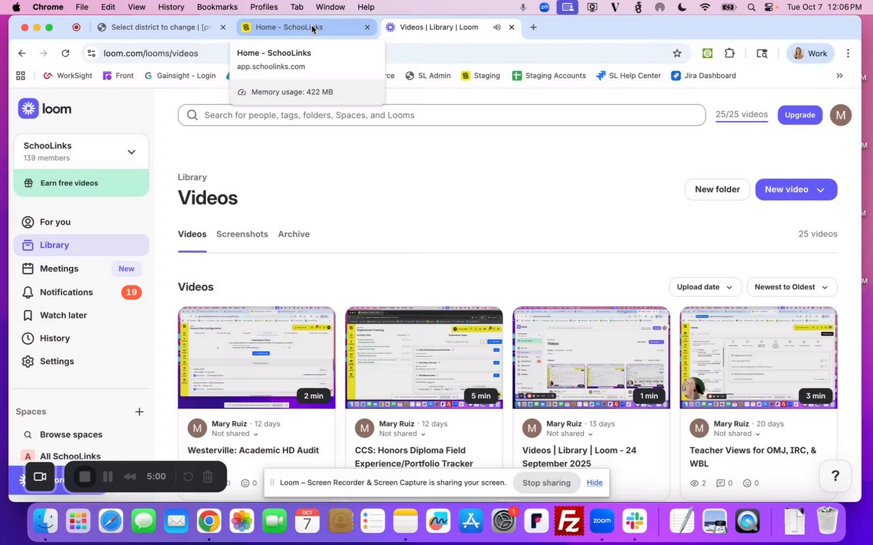Bookmark this page with the star icon
This screenshot has height=545, width=873.
tap(677, 53)
